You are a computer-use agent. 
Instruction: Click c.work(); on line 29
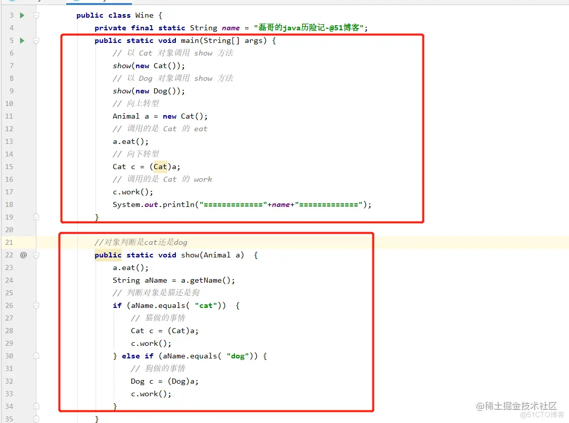[151, 343]
